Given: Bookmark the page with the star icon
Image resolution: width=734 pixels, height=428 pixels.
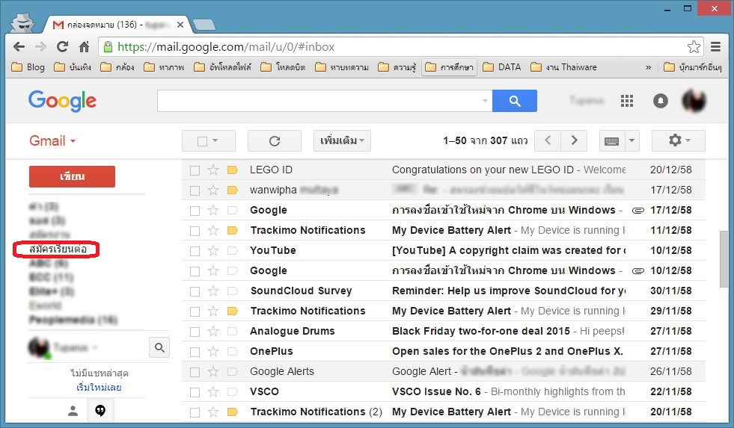Looking at the screenshot, I should [694, 47].
